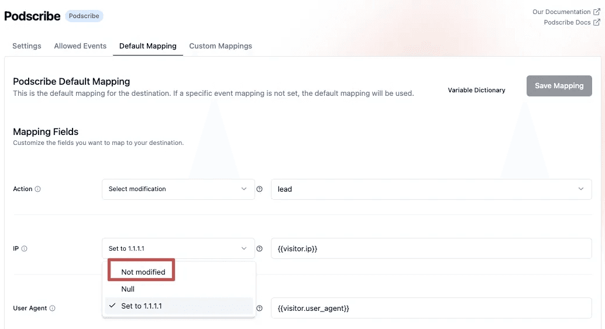Click help icon beside IP modification dropdown
This screenshot has height=329, width=605.
(260, 249)
